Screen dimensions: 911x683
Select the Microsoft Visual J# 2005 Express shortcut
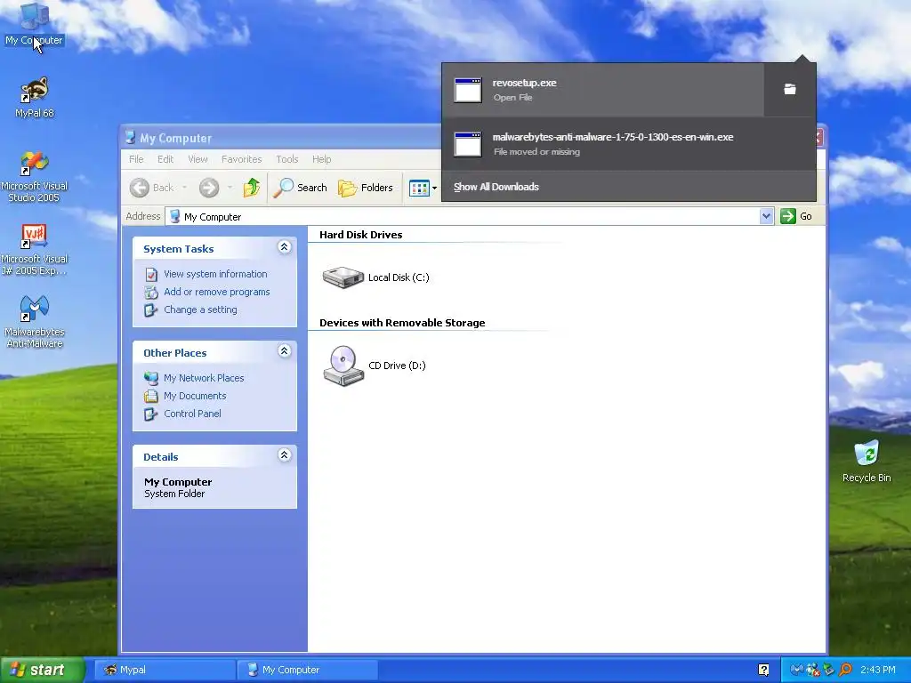(34, 250)
